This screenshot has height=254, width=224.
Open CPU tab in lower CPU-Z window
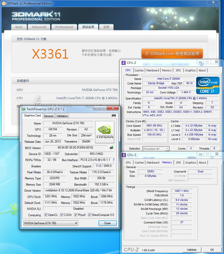point(128,163)
